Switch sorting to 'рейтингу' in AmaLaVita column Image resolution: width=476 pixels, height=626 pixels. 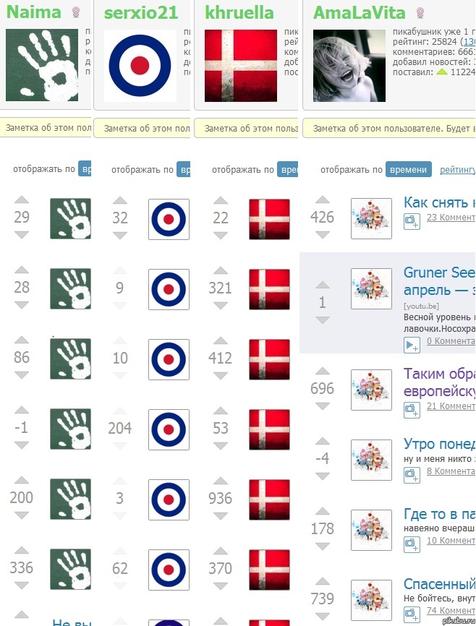[x=457, y=170]
